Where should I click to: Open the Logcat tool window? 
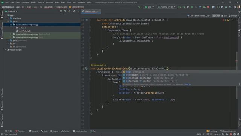[54, 131]
